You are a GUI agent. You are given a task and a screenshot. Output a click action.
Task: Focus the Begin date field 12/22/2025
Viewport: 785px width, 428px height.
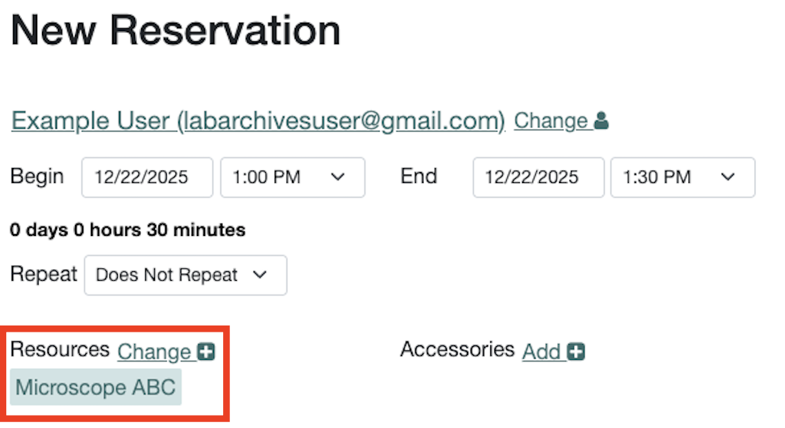click(147, 177)
